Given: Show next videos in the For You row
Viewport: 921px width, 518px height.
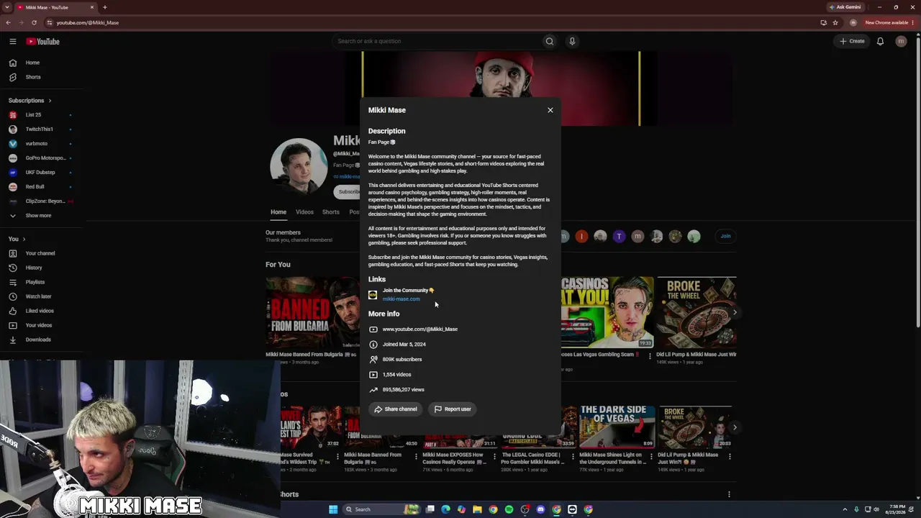Looking at the screenshot, I should pos(735,312).
